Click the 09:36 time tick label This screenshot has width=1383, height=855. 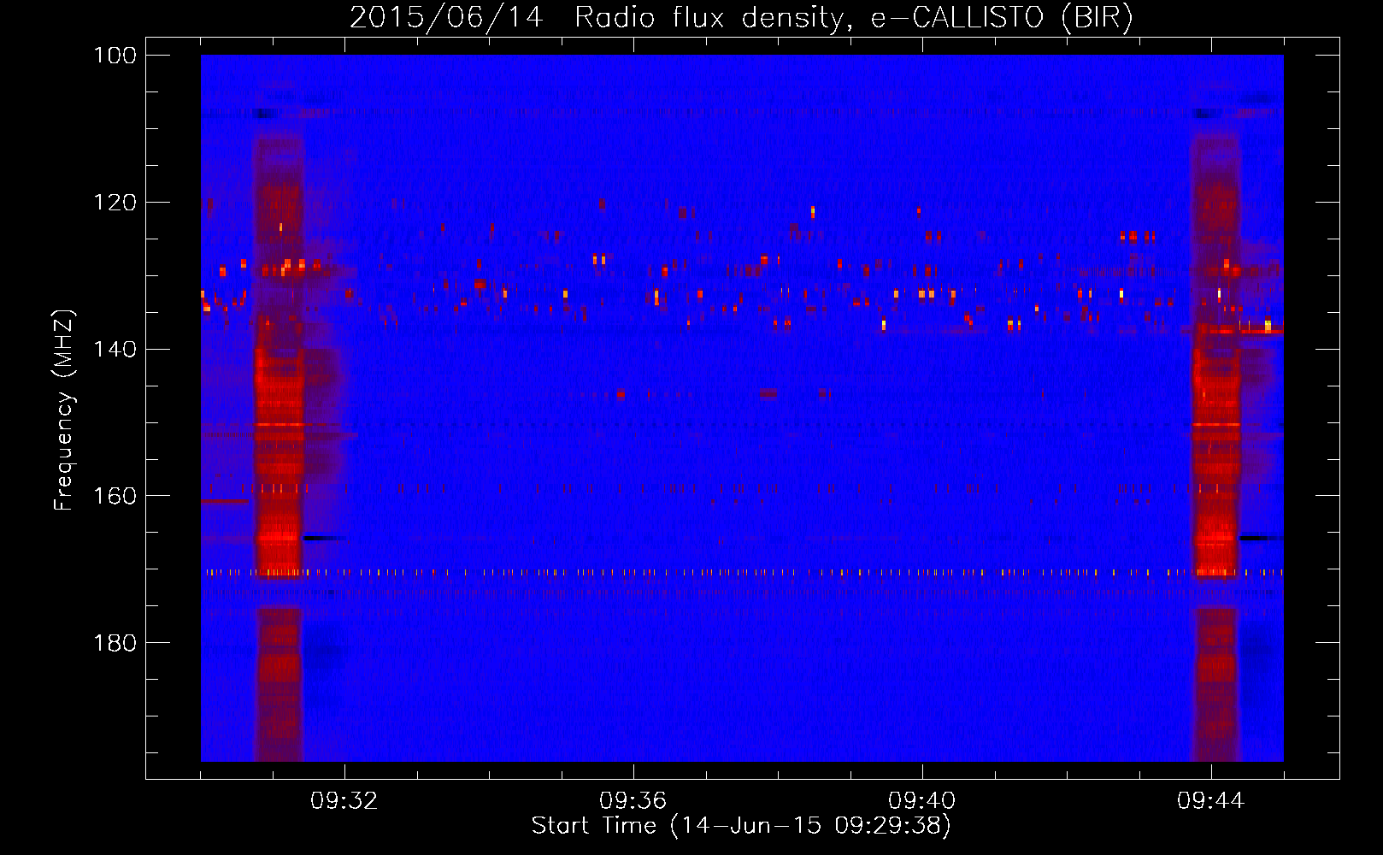[x=633, y=801]
